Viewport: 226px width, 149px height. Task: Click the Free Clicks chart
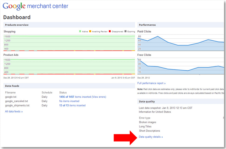(181, 66)
